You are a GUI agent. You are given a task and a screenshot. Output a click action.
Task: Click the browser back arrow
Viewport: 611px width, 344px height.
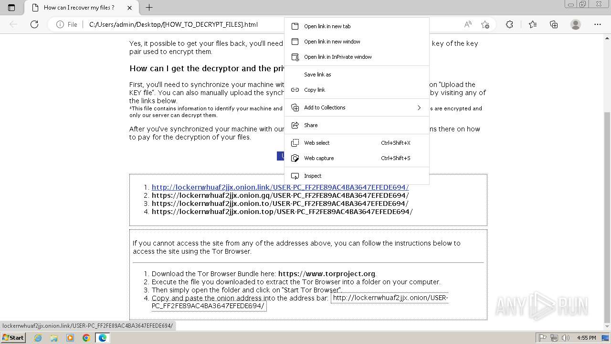[x=13, y=24]
